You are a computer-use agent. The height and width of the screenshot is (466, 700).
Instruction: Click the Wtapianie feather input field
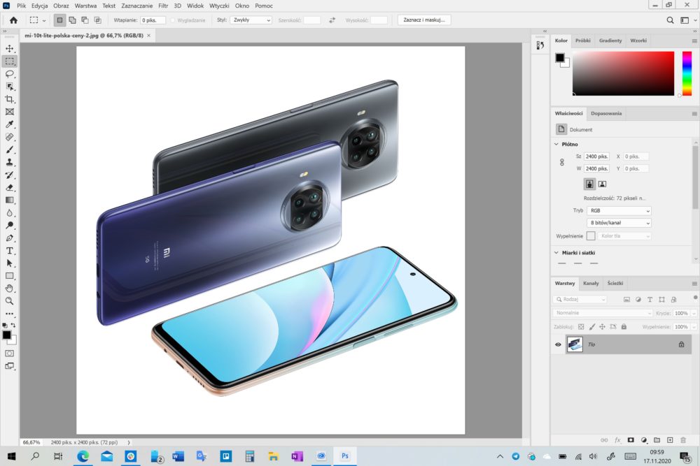(153, 20)
